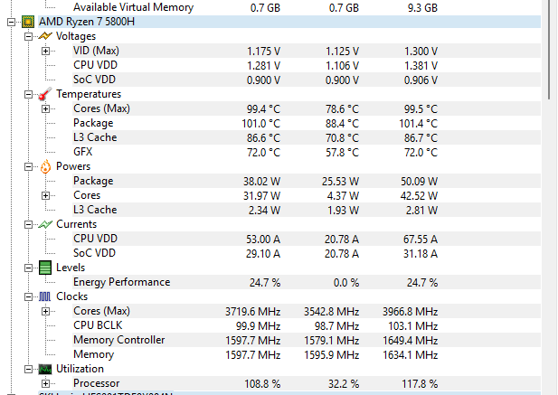Viewport: 558px width, 395px height.
Task: Click the Powers flame icon
Action: pyautogui.click(x=45, y=166)
